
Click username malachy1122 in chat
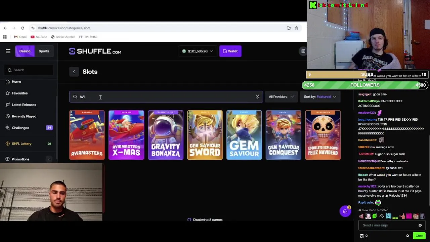pos(368,186)
